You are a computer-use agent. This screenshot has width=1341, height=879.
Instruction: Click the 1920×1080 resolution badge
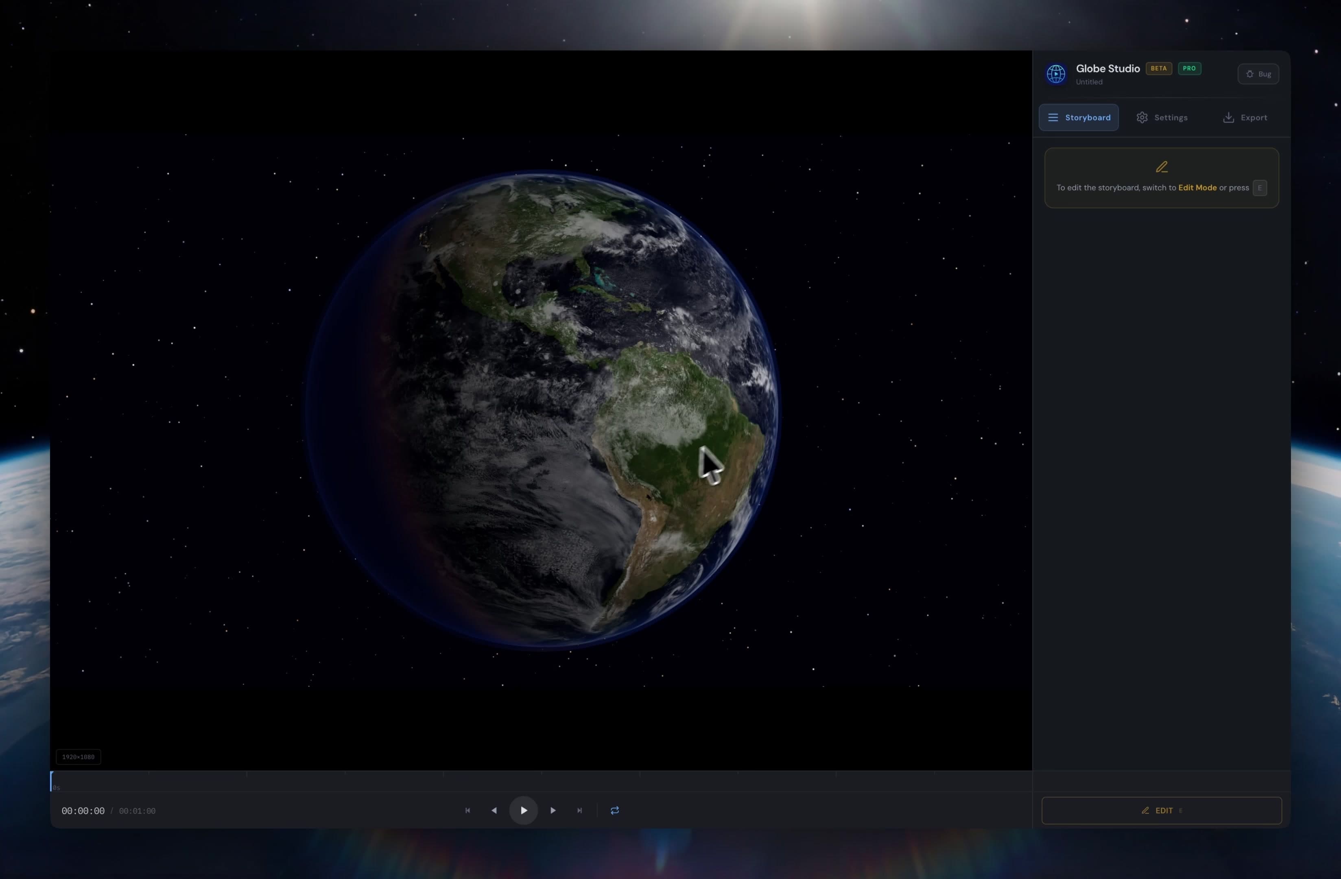78,757
